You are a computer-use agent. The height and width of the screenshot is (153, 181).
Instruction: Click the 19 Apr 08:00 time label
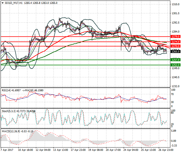click(96, 150)
